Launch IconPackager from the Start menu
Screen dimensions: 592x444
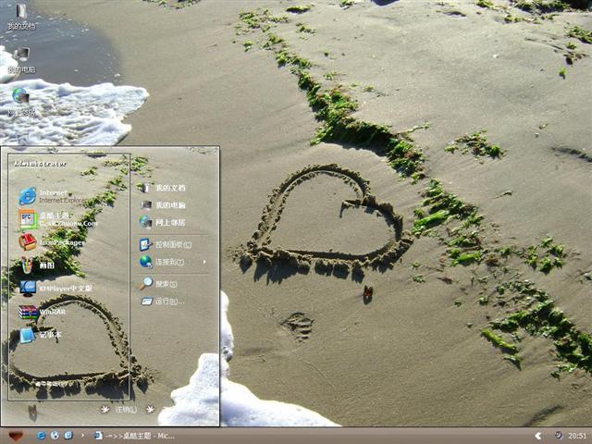(x=52, y=242)
